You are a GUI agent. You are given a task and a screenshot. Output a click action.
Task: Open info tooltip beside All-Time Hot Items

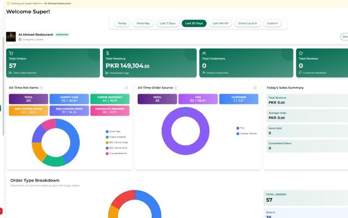41,88
